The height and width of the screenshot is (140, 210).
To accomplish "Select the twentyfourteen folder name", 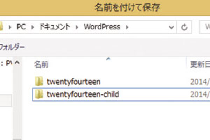I will (x=73, y=82).
